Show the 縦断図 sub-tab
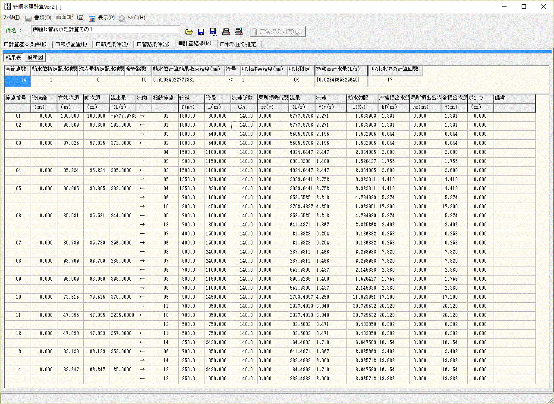 (x=35, y=57)
